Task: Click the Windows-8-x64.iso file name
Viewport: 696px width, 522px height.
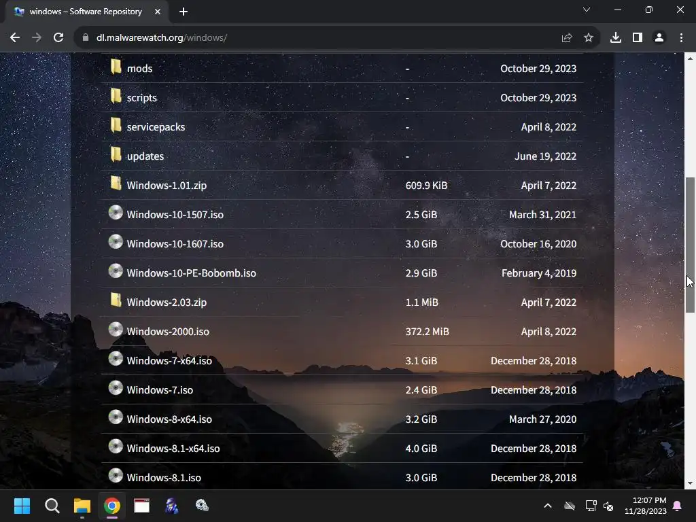Action: [169, 419]
